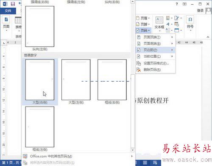The width and height of the screenshot is (212, 166).
Task: Open the 文件 (File) tab
Action: tap(8, 11)
